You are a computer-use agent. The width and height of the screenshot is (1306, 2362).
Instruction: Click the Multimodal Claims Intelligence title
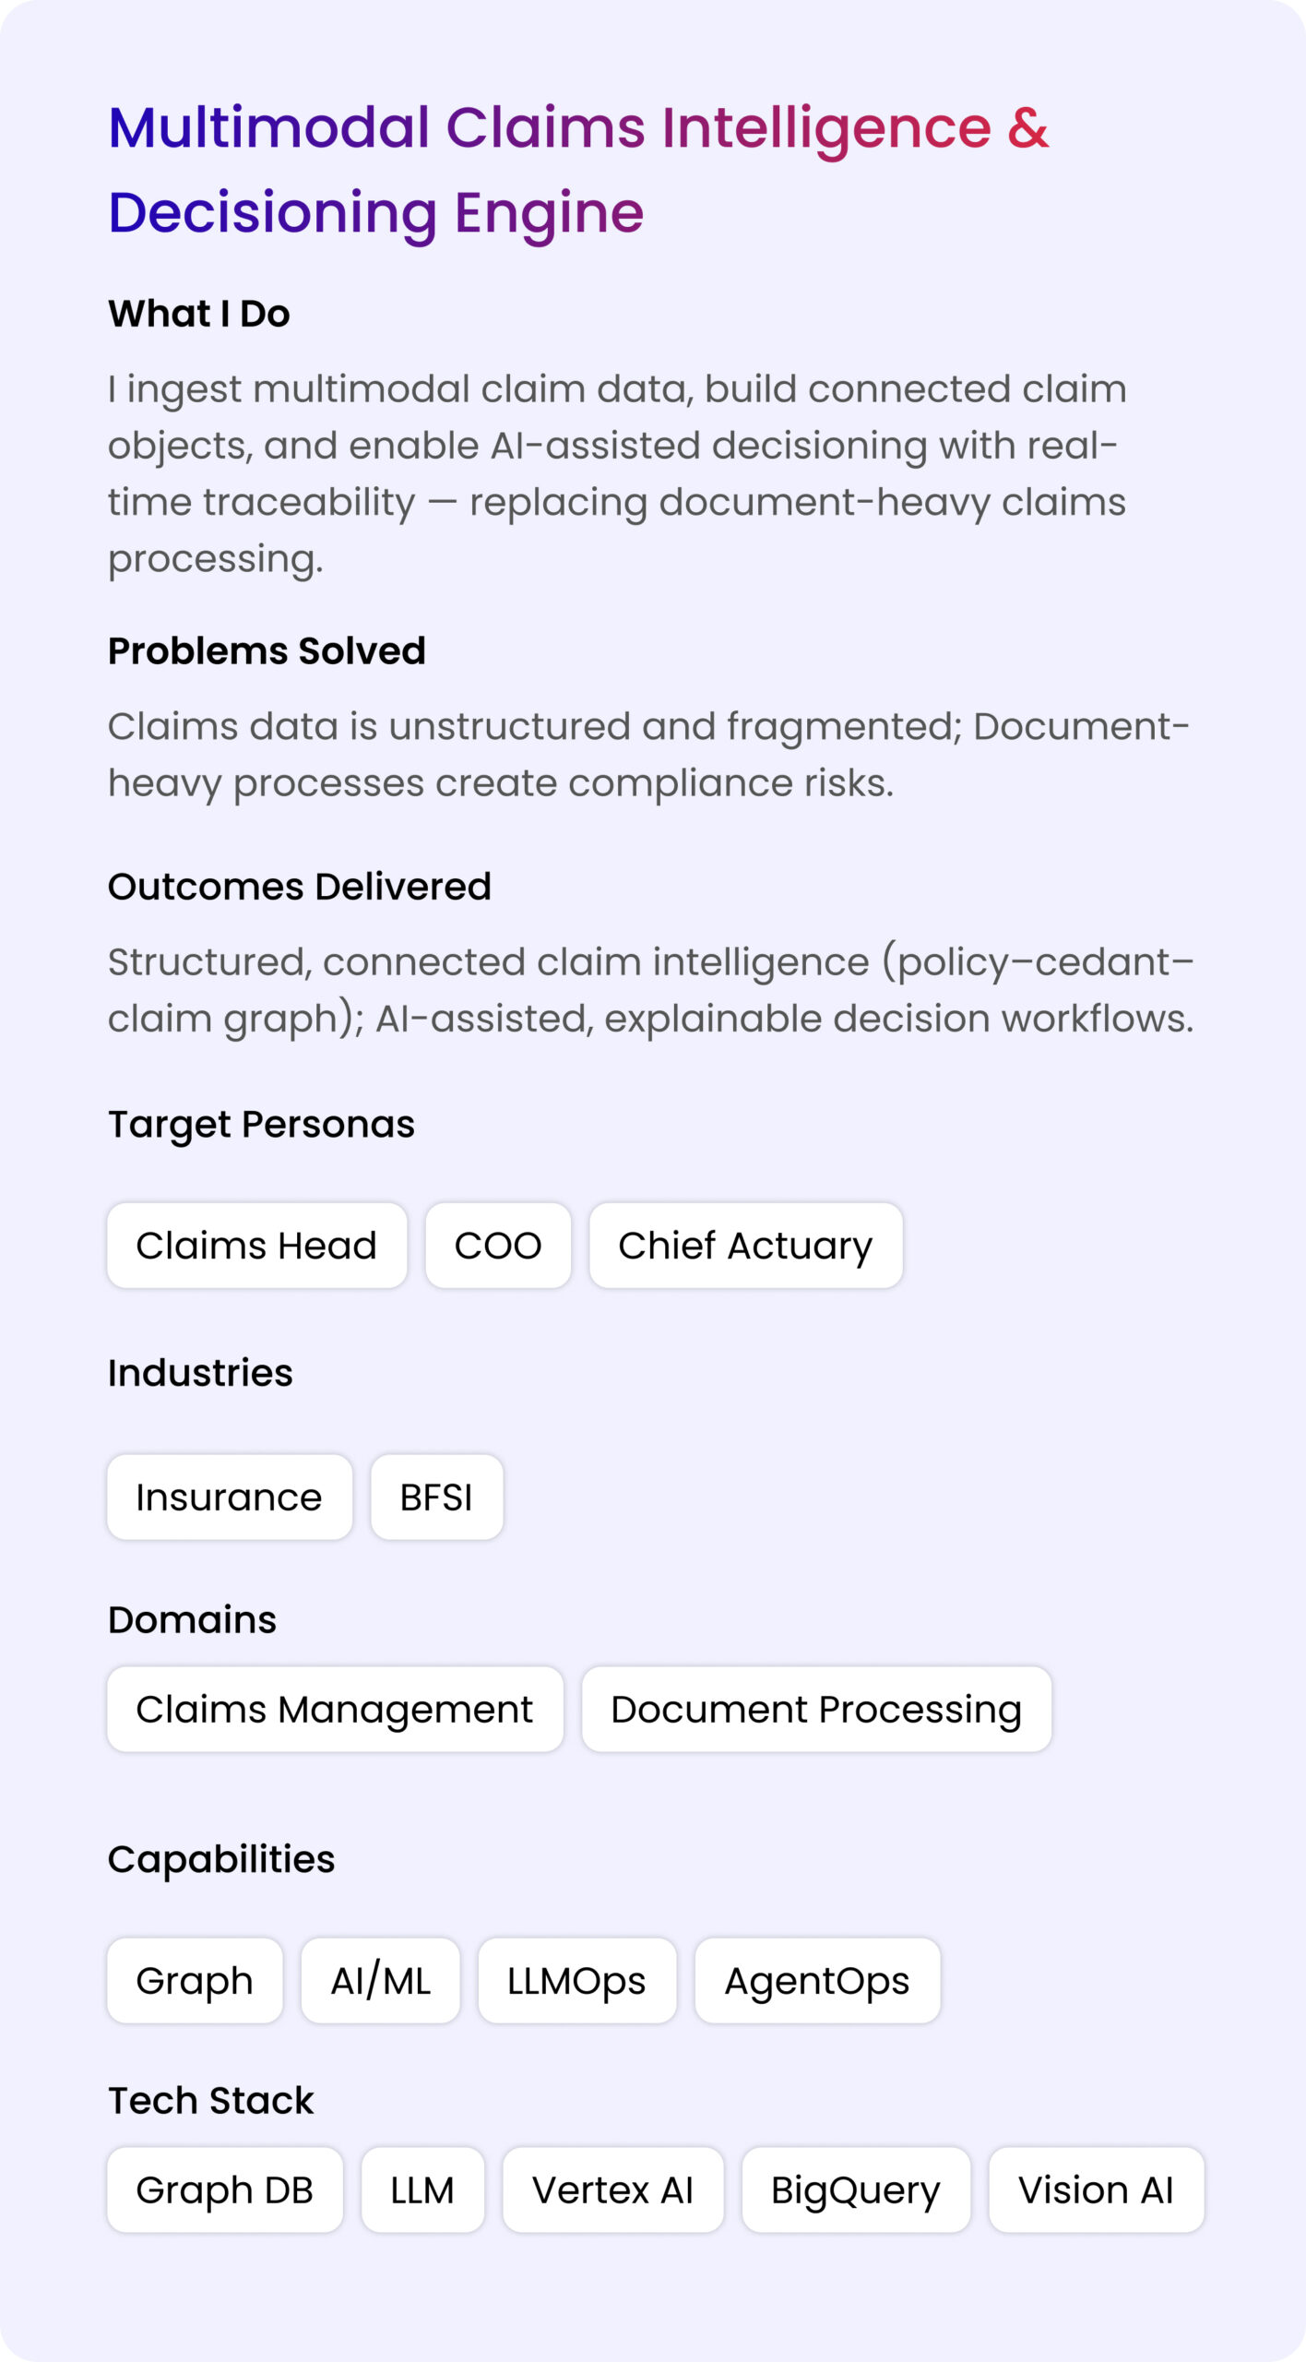[x=578, y=170]
